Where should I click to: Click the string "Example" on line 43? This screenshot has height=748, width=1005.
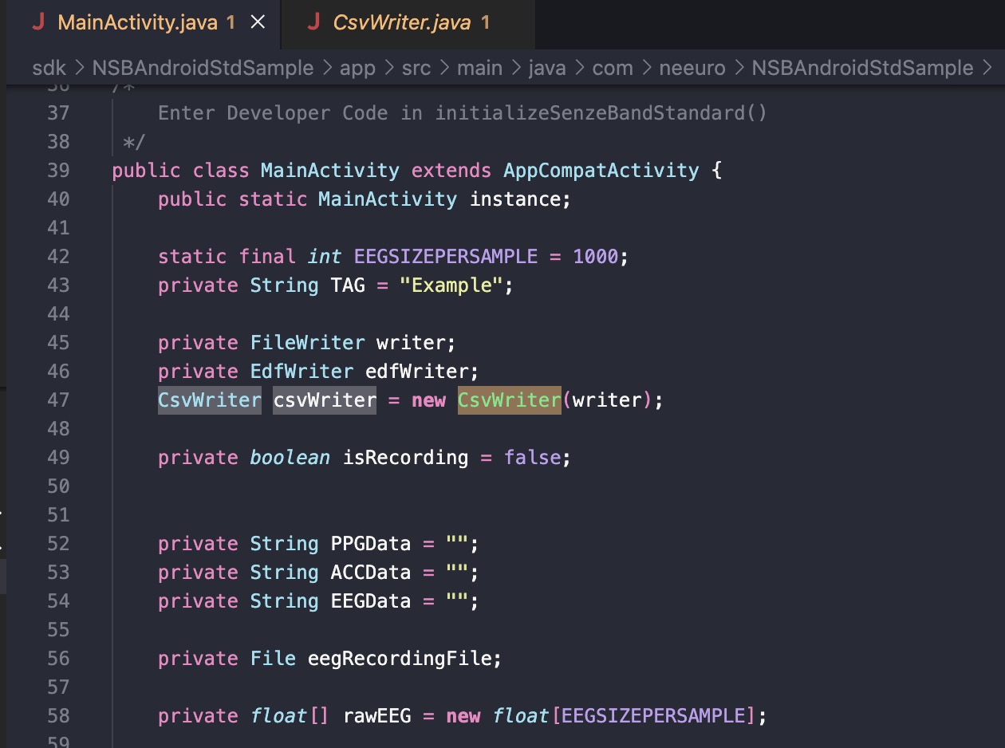[x=451, y=285]
